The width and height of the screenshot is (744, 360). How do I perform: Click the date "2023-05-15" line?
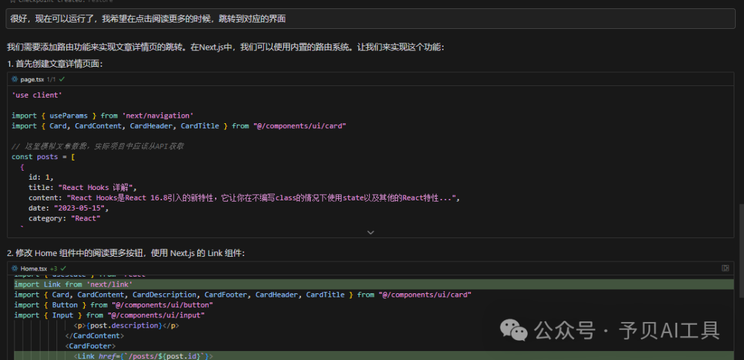(69, 208)
